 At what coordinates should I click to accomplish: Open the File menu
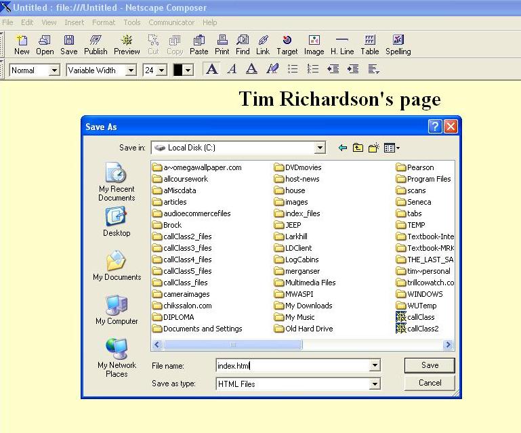coord(7,22)
